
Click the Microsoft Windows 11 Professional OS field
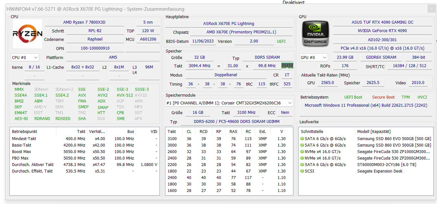coord(366,109)
